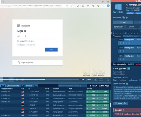Screen dimensions: 141x117
Task: Click the refresh icon in Edge toolbar
Action: (78, 6)
